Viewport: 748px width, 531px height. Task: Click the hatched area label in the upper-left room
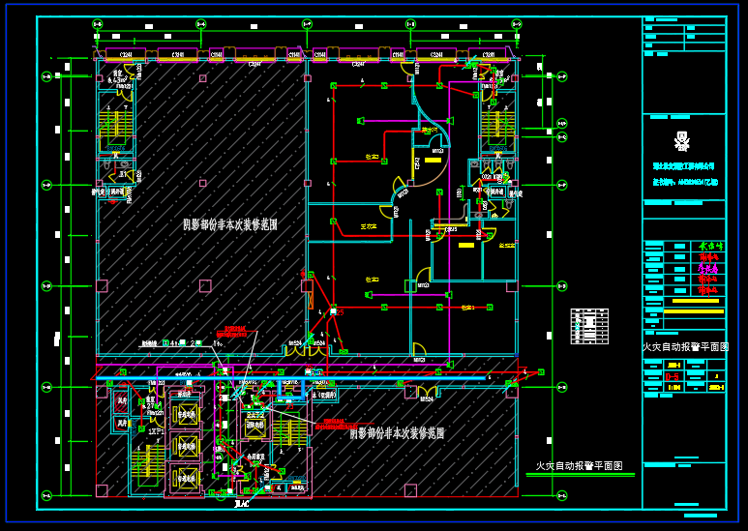click(x=230, y=224)
